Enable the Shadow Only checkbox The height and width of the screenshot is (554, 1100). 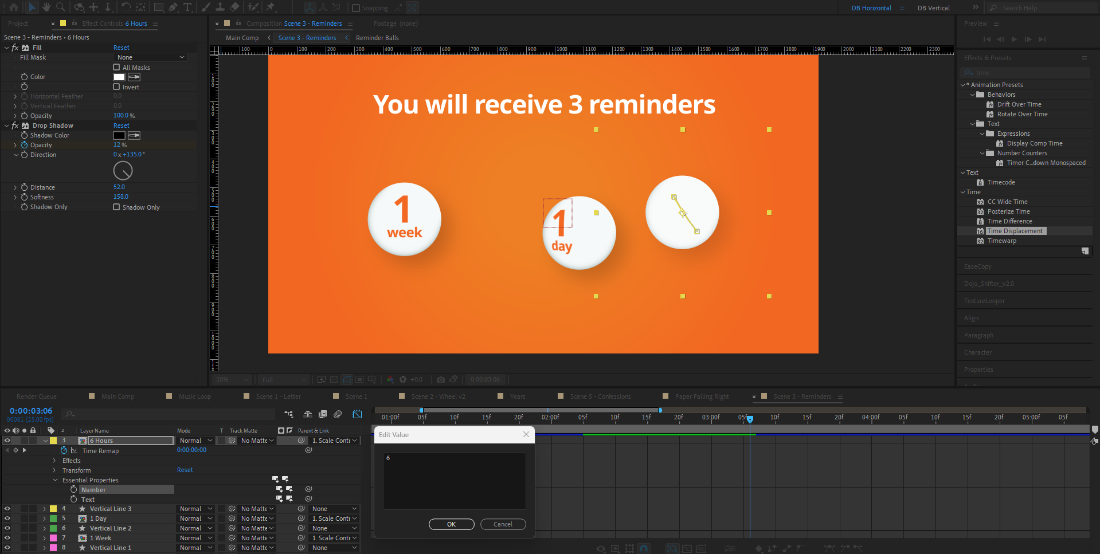coord(116,207)
